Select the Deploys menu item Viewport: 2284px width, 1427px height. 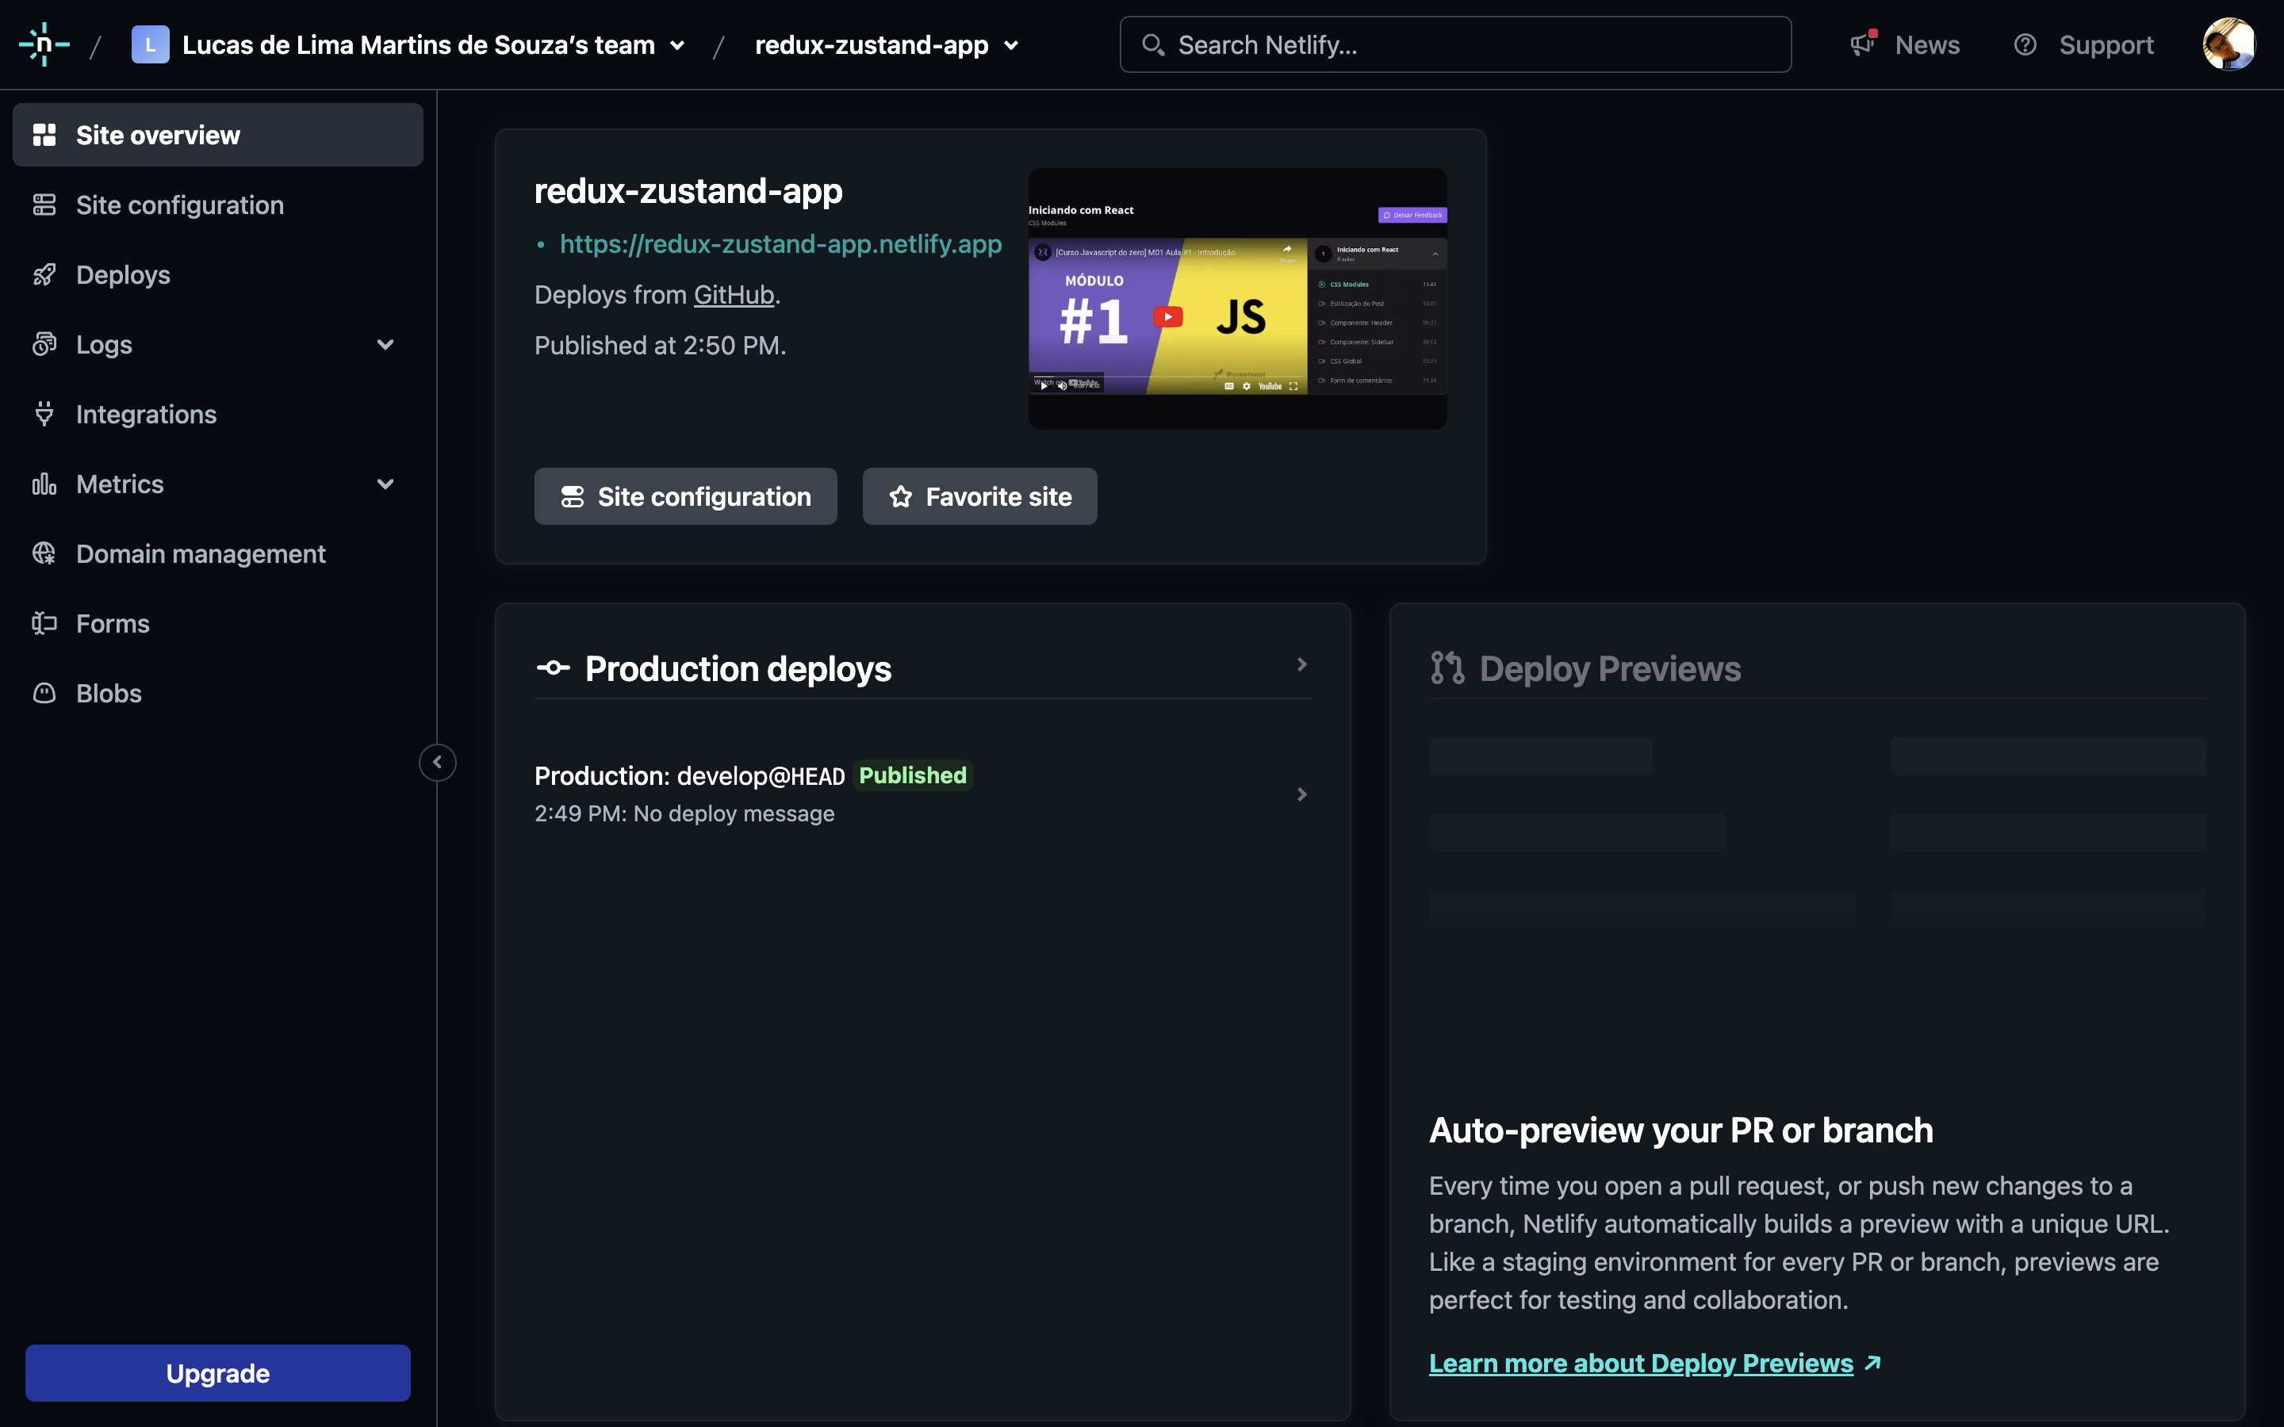coord(124,274)
